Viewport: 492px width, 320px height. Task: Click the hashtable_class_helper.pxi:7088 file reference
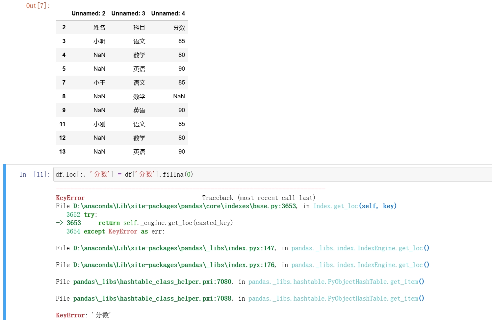coord(152,299)
